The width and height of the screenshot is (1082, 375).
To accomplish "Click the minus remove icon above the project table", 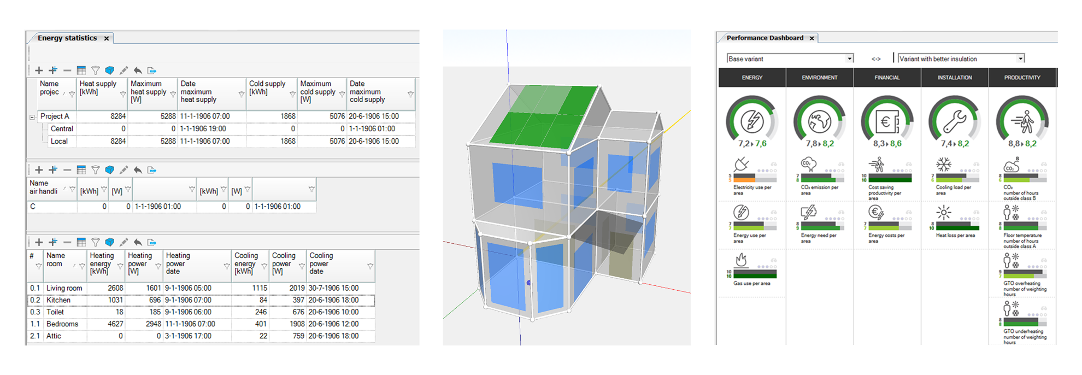I will point(67,71).
